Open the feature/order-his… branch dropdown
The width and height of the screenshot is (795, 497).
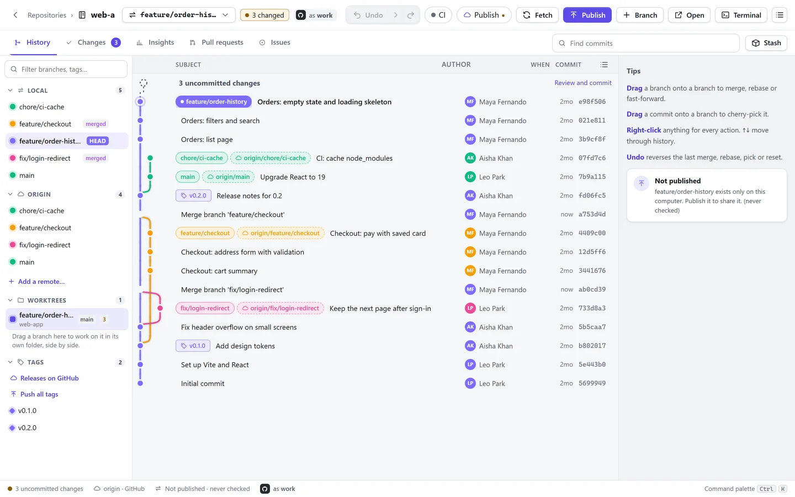click(179, 15)
